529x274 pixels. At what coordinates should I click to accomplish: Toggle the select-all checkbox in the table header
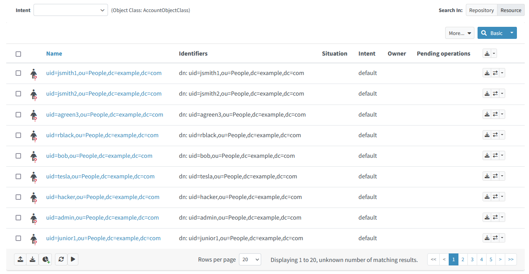(x=18, y=54)
